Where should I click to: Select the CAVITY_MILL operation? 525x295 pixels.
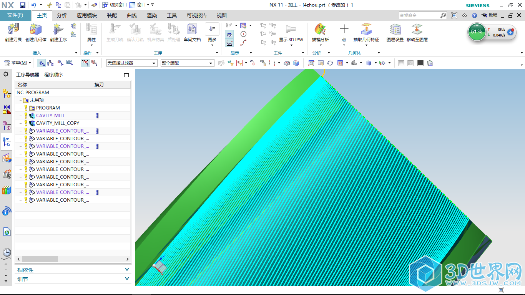coord(50,116)
